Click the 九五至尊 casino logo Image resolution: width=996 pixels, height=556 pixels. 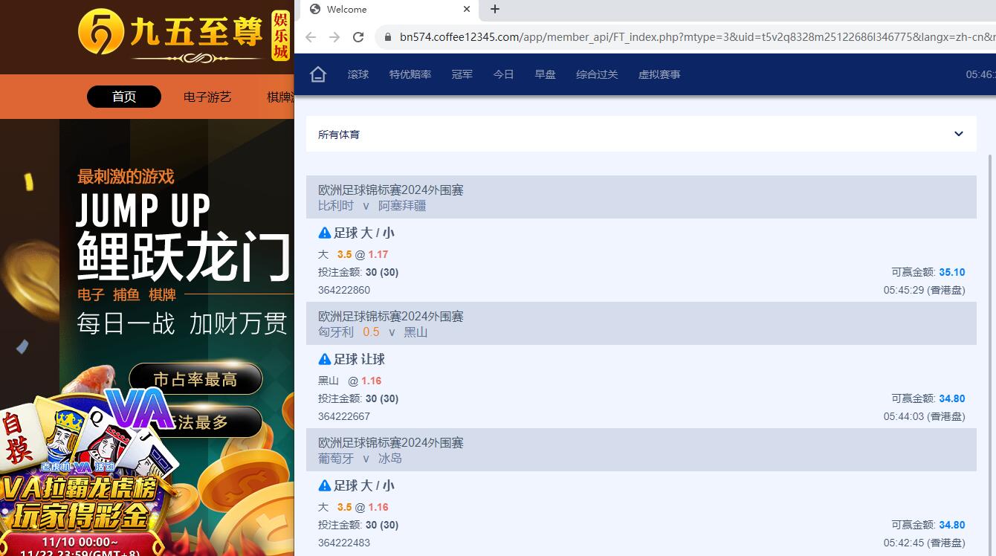(x=183, y=35)
